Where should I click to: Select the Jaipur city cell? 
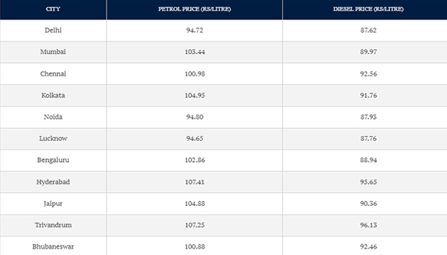[x=54, y=204]
